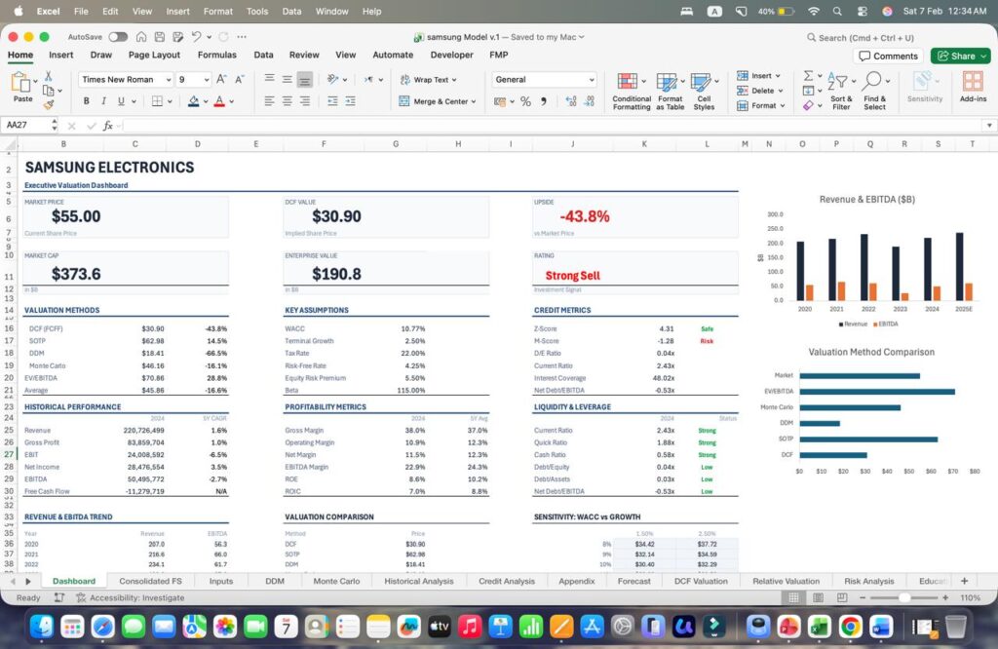Click the Insert Function fx icon
This screenshot has height=649, width=998.
(x=109, y=126)
